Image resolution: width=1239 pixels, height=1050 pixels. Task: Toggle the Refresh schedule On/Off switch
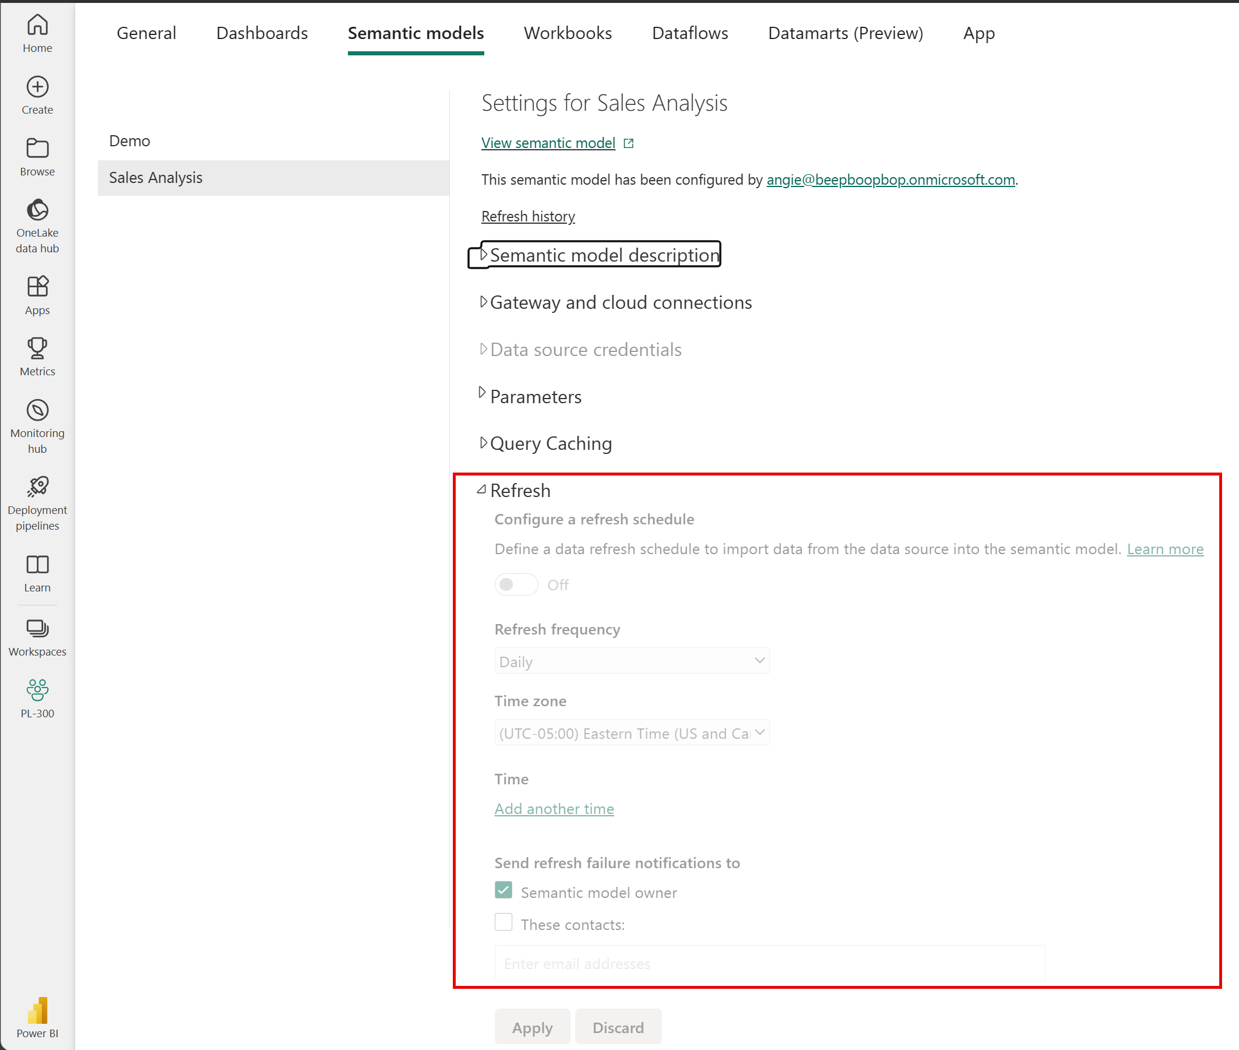tap(516, 583)
